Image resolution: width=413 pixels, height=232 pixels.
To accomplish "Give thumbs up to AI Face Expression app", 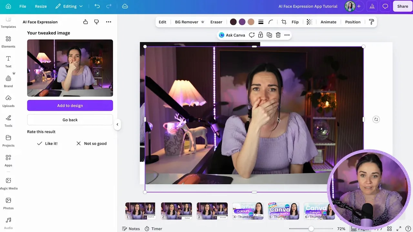I will [86, 22].
